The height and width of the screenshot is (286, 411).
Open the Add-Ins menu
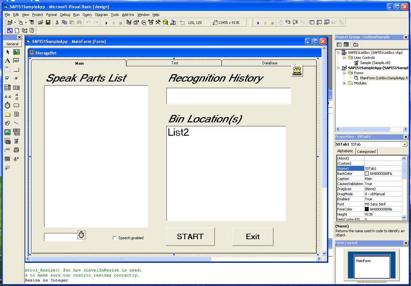click(x=128, y=15)
